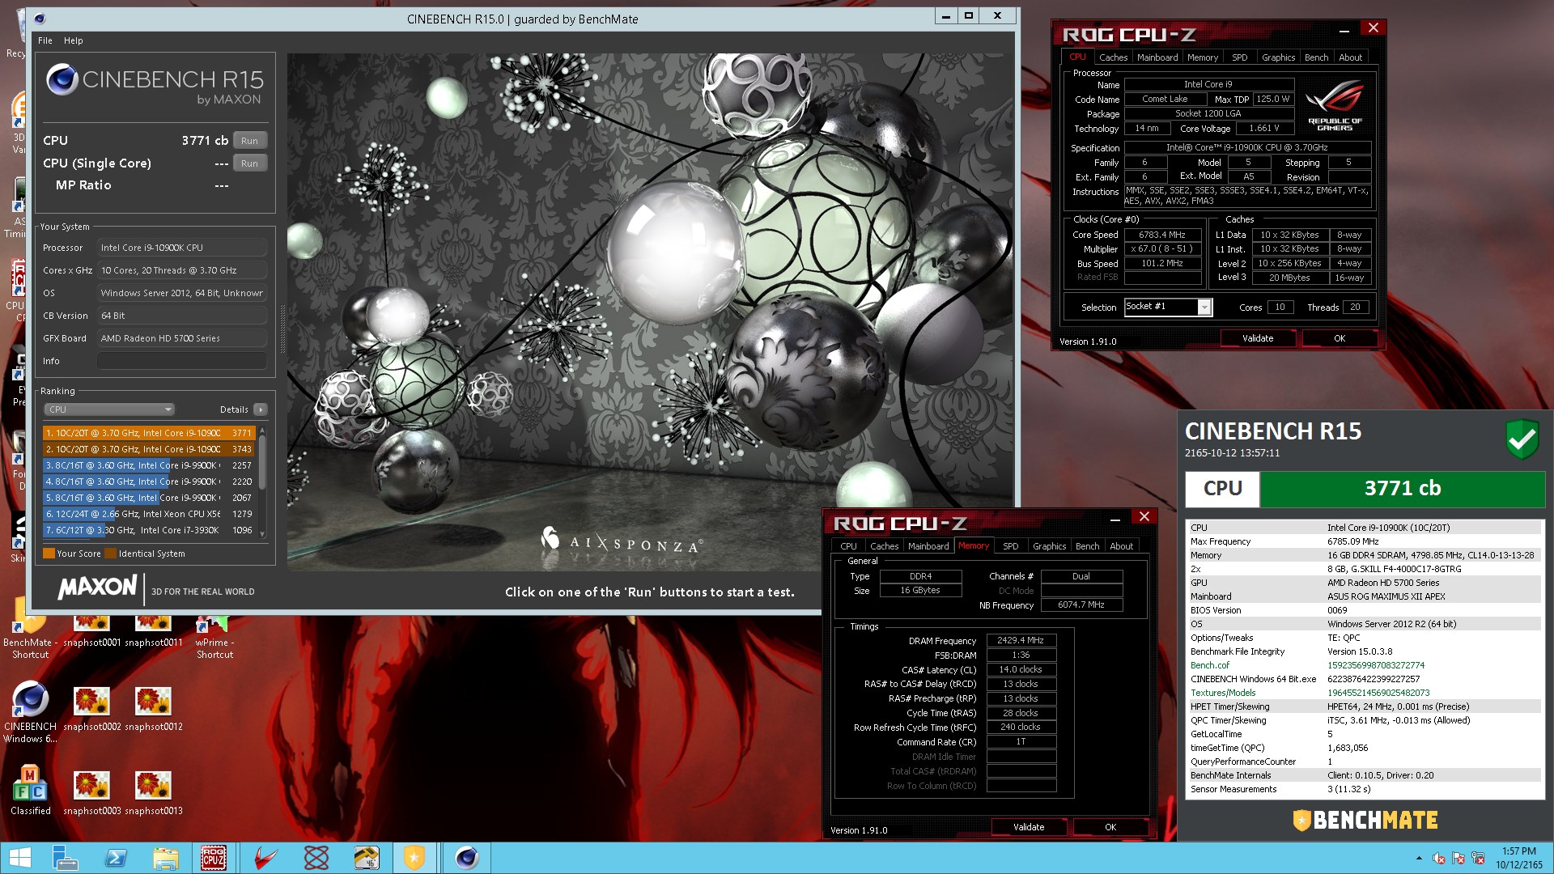This screenshot has width=1554, height=874.
Task: Select ranking row 6 Intel Xeon 1279
Action: 149,514
